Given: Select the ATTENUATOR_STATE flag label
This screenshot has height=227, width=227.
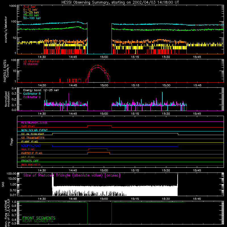Looking at the screenshot, I should point(34,123).
